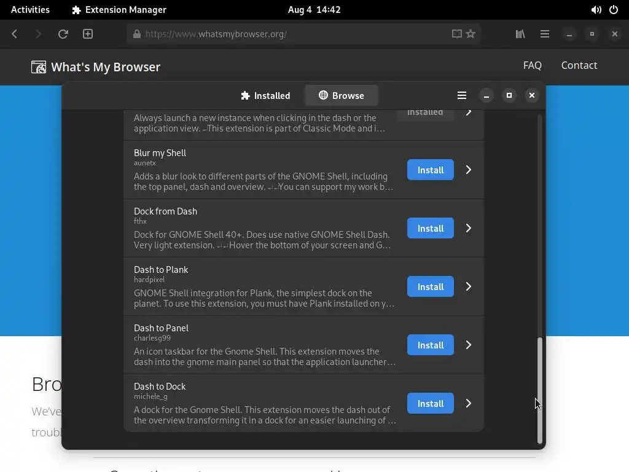Click the extension list vertical scrollbar

[540, 390]
